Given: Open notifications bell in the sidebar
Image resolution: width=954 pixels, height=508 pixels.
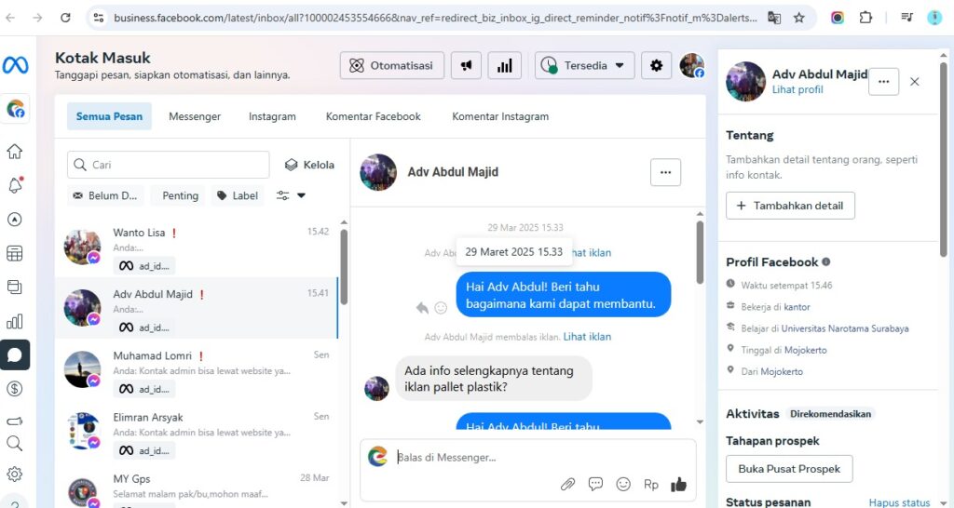Looking at the screenshot, I should 15,185.
